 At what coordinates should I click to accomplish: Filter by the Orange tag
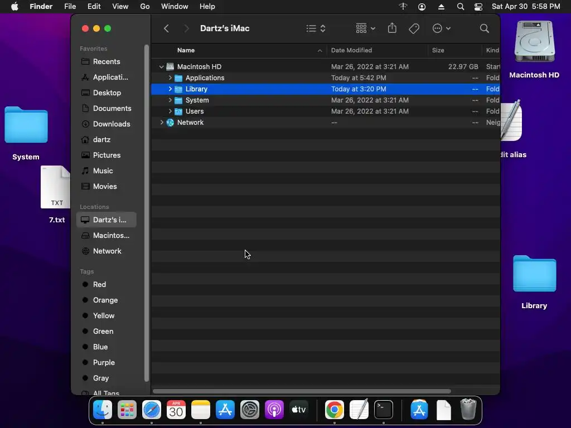click(107, 300)
